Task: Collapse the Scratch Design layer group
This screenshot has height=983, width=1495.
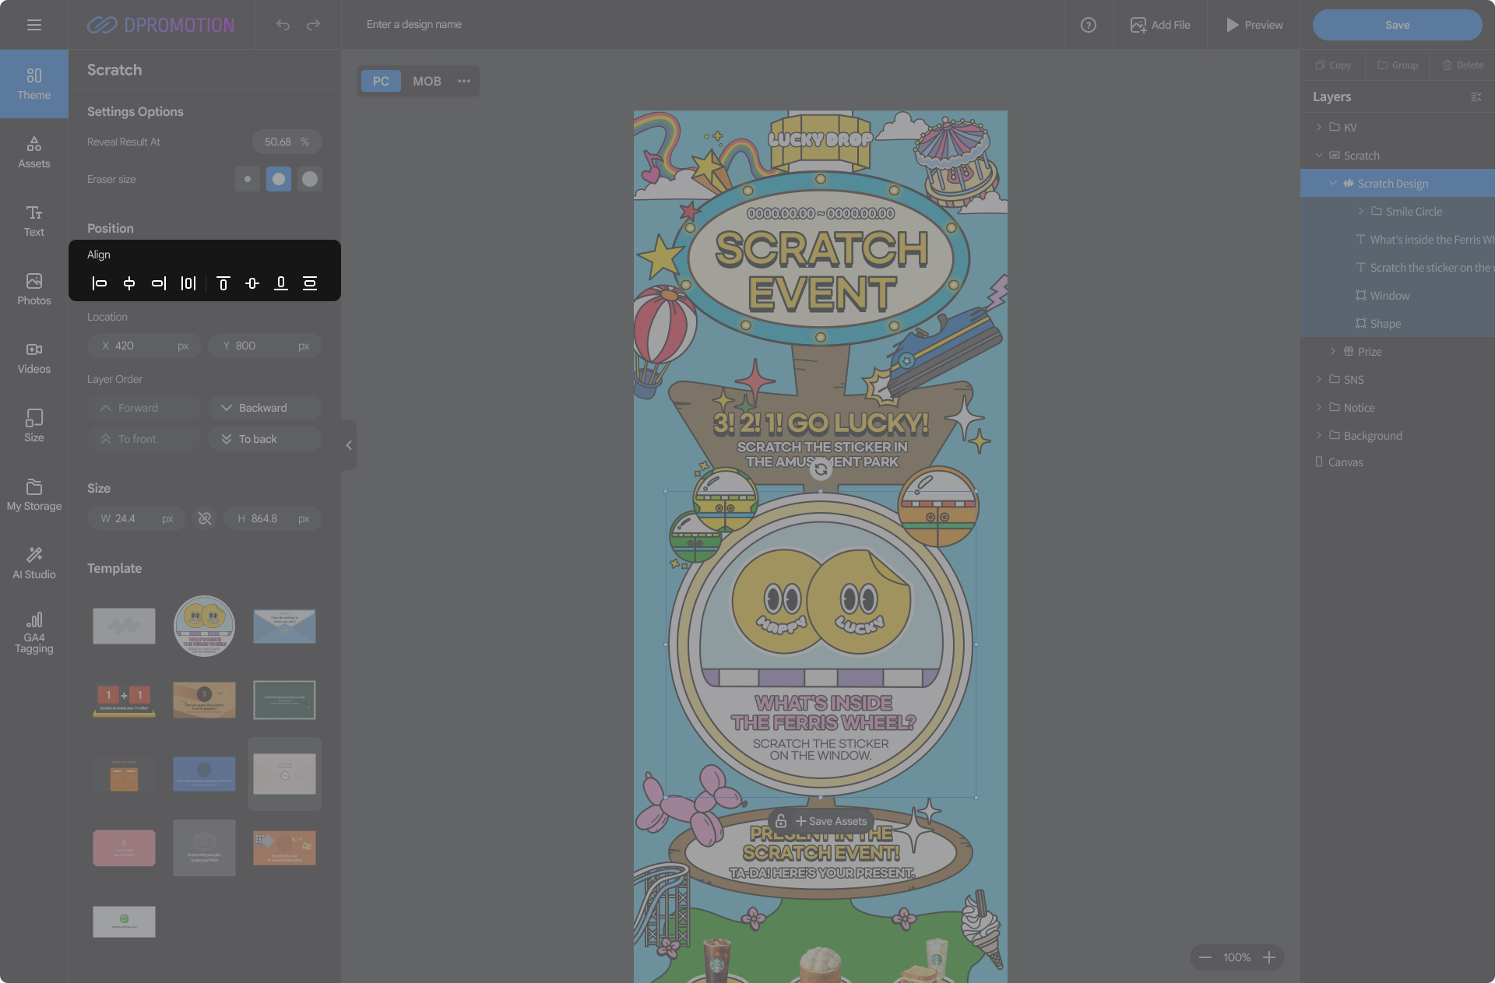Action: pyautogui.click(x=1333, y=184)
